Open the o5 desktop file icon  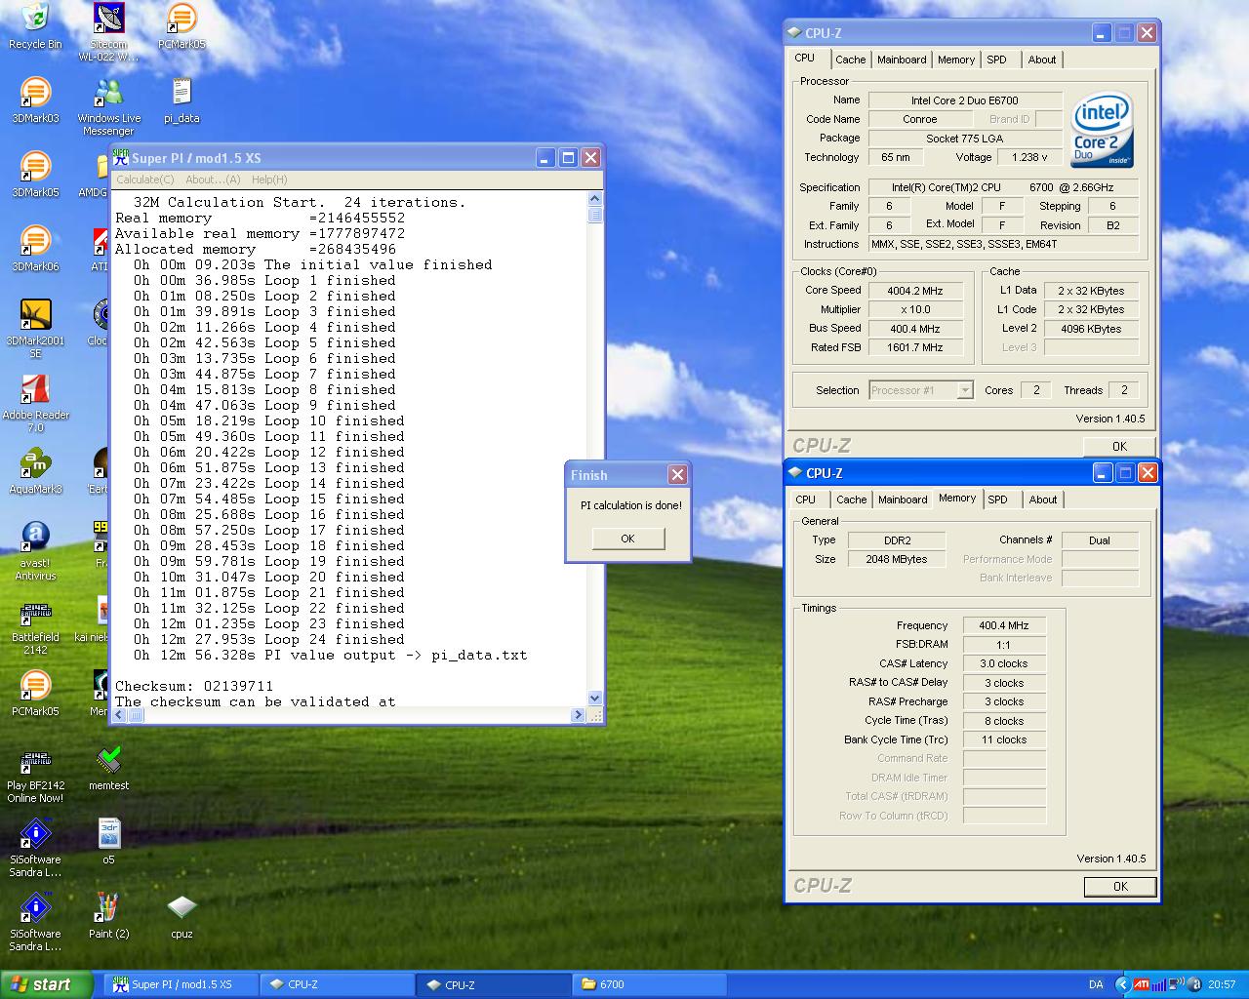(x=108, y=842)
